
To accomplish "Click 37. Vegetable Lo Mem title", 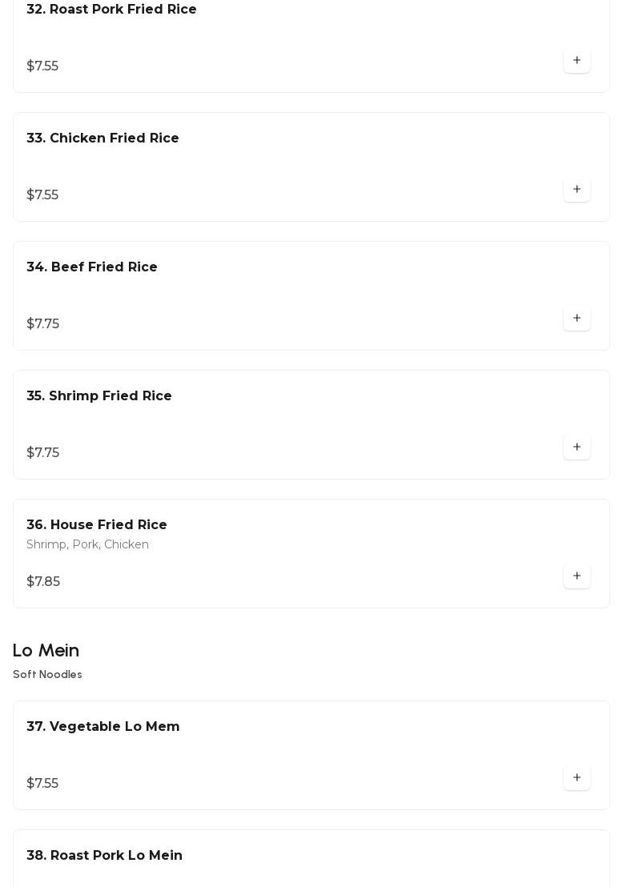I will click(x=103, y=727).
